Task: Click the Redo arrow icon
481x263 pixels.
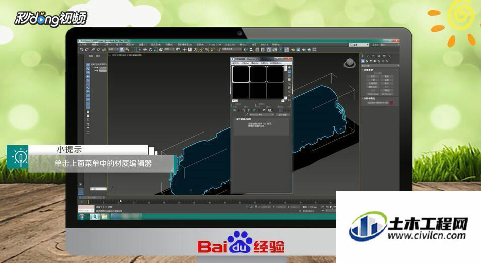Action: [87, 50]
